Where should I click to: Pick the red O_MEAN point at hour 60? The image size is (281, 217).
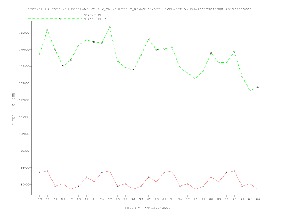195,189
